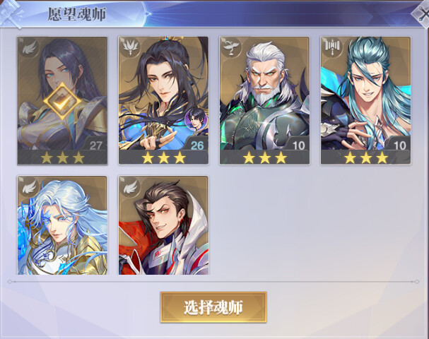Select the teal-haired hero card level 10

[x=366, y=100]
